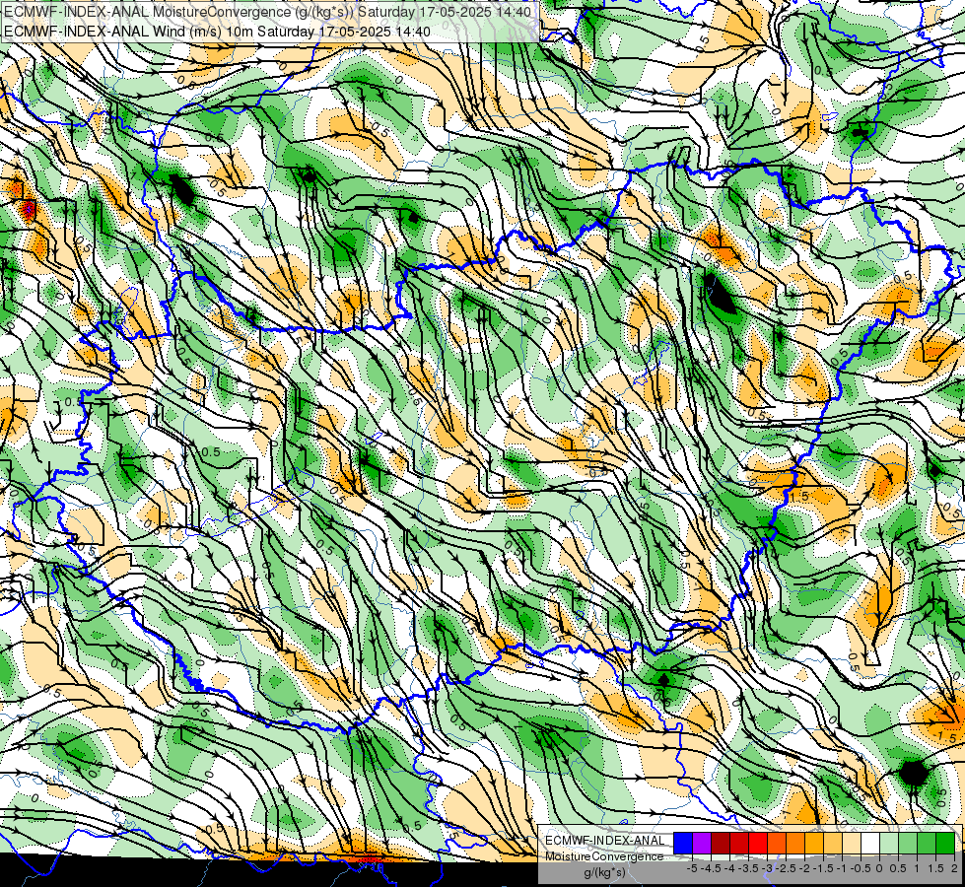Click the -3.5 tick label on the legend
Screen dimensions: 965x887
[748, 868]
